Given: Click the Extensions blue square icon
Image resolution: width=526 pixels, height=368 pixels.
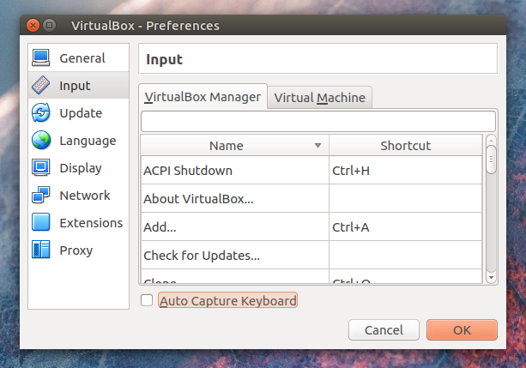Looking at the screenshot, I should click(41, 222).
